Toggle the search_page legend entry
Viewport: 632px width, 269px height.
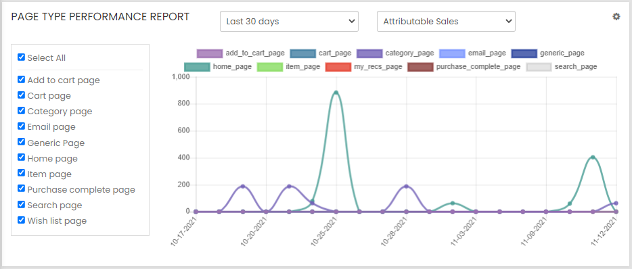click(x=562, y=67)
